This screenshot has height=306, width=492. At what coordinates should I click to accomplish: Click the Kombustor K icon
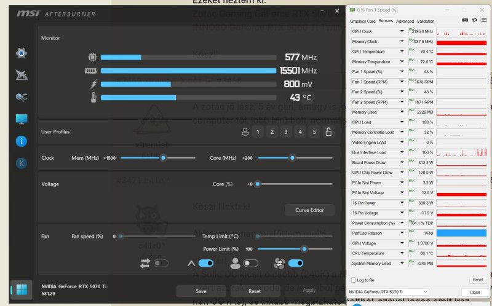pyautogui.click(x=22, y=163)
